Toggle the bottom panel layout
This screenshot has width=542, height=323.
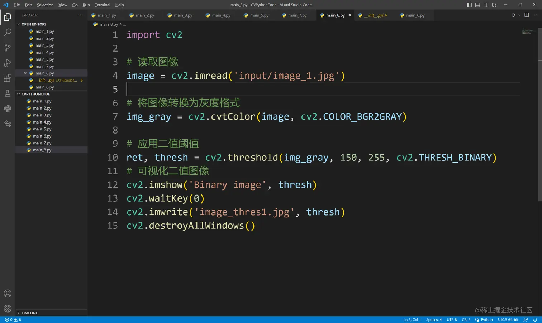477,5
